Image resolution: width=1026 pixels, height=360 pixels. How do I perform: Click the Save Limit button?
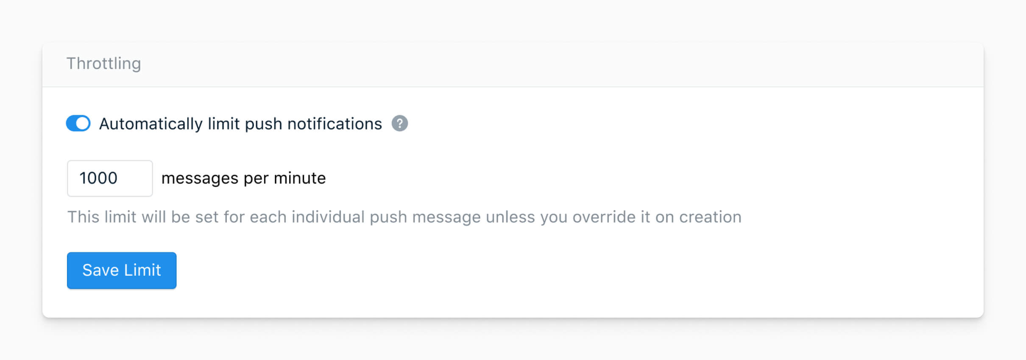pyautogui.click(x=122, y=271)
